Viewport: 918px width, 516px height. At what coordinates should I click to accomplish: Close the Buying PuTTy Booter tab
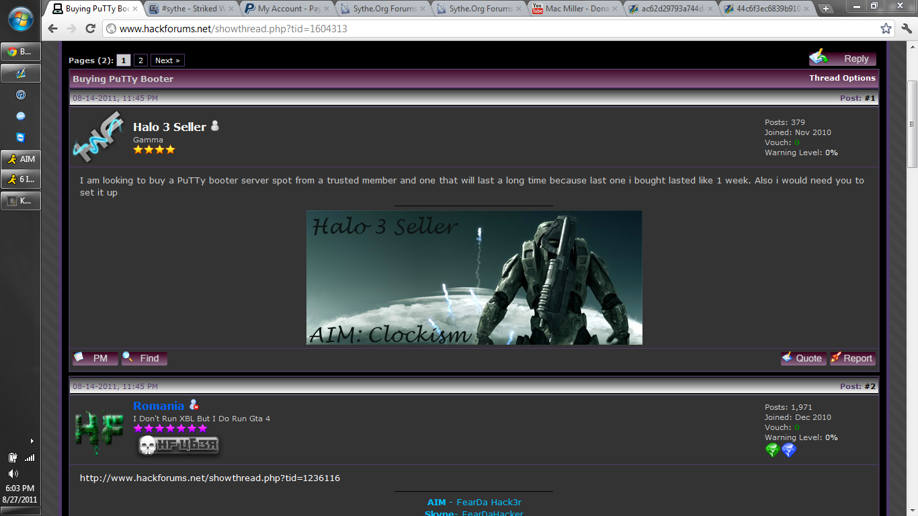[135, 9]
